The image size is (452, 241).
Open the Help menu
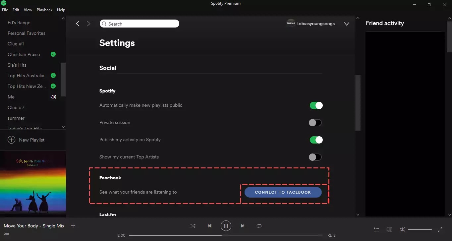[61, 10]
